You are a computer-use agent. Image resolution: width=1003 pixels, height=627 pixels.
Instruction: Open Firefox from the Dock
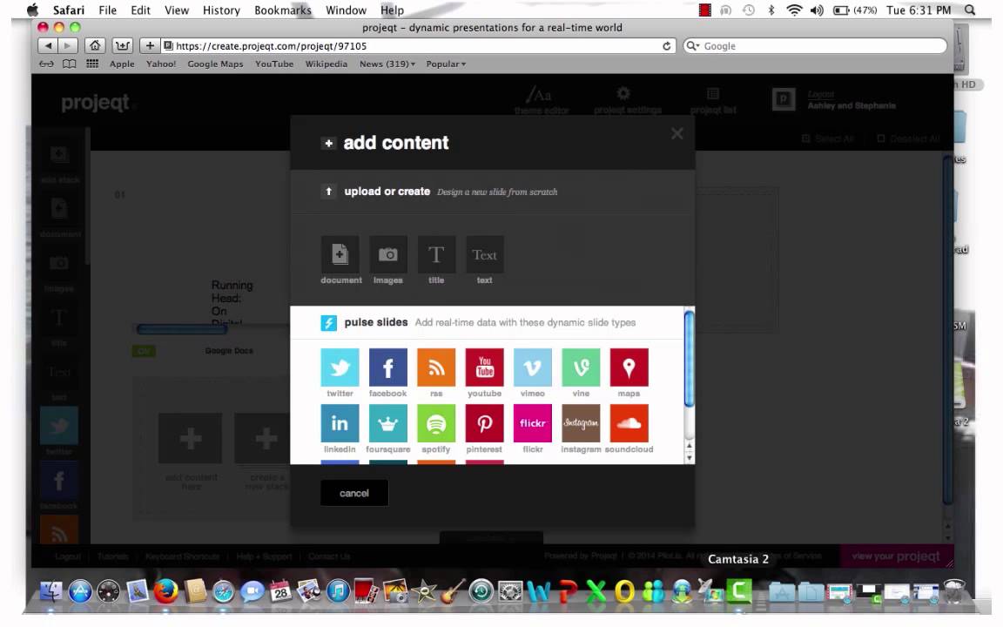[165, 590]
